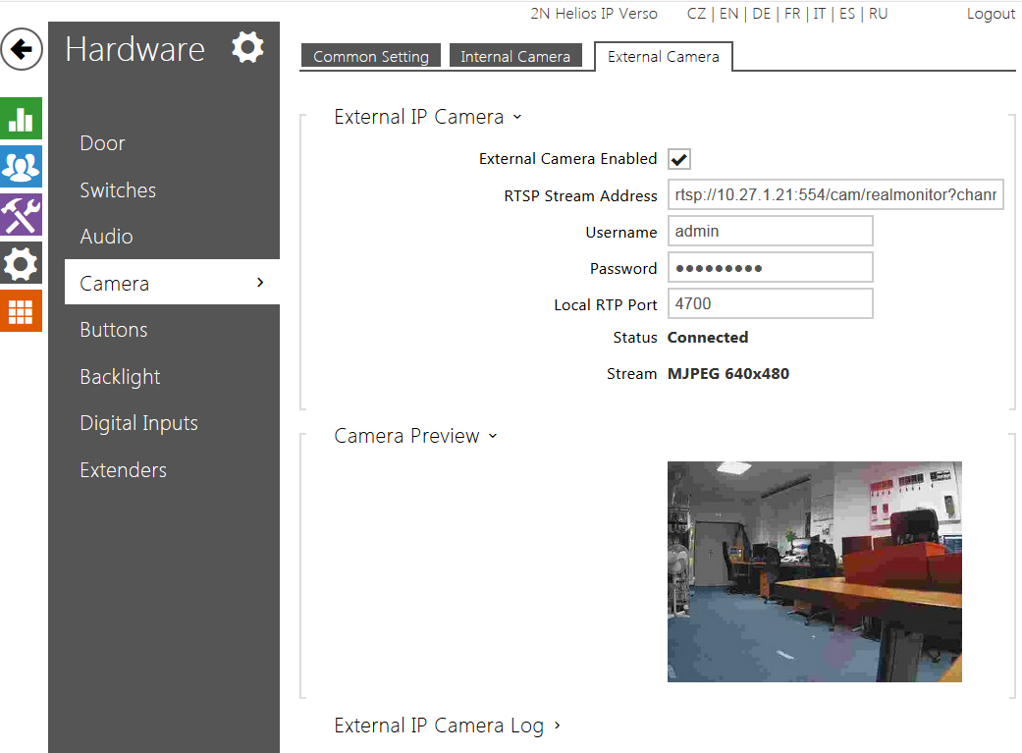This screenshot has width=1022, height=753.
Task: Open the gear System icon in sidebar
Action: (22, 263)
